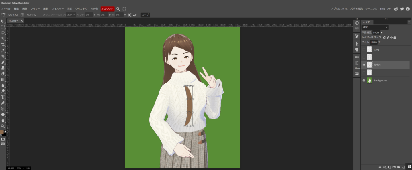This screenshot has height=170, width=412.
Task: Open the search magnifier in menu bar
Action: pyautogui.click(x=118, y=8)
